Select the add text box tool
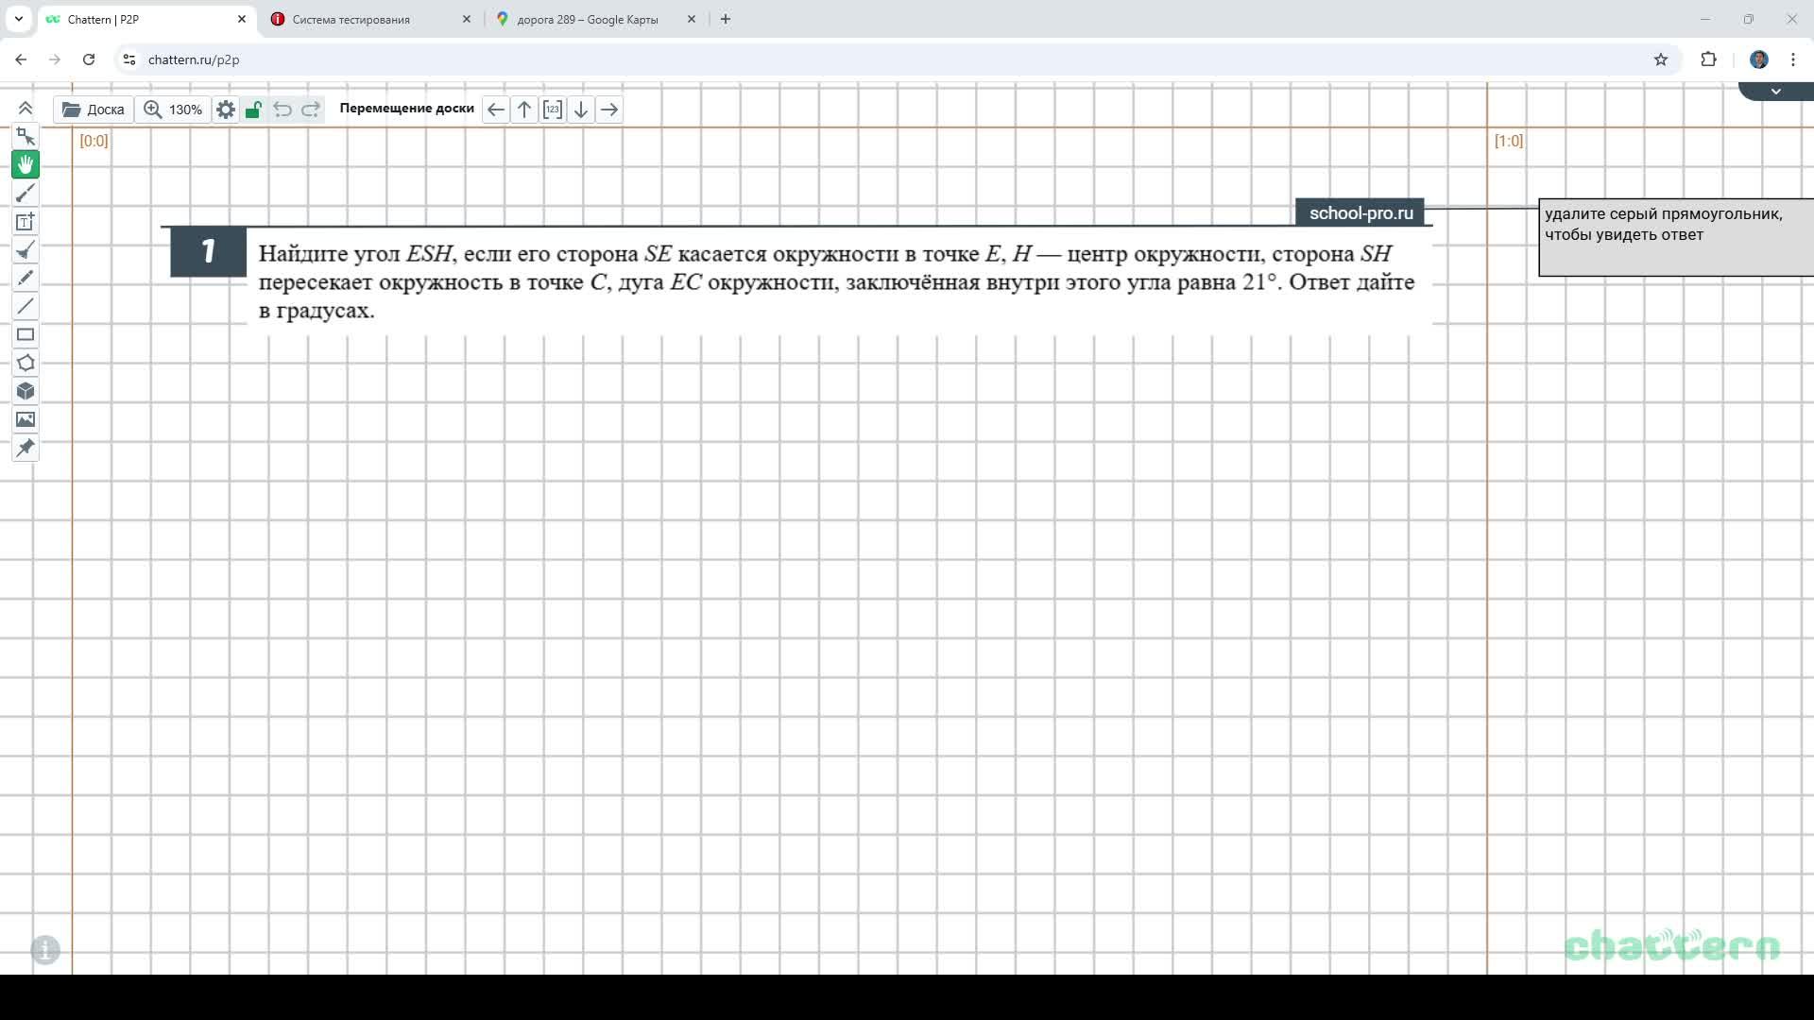Viewport: 1814px width, 1020px height. [26, 222]
